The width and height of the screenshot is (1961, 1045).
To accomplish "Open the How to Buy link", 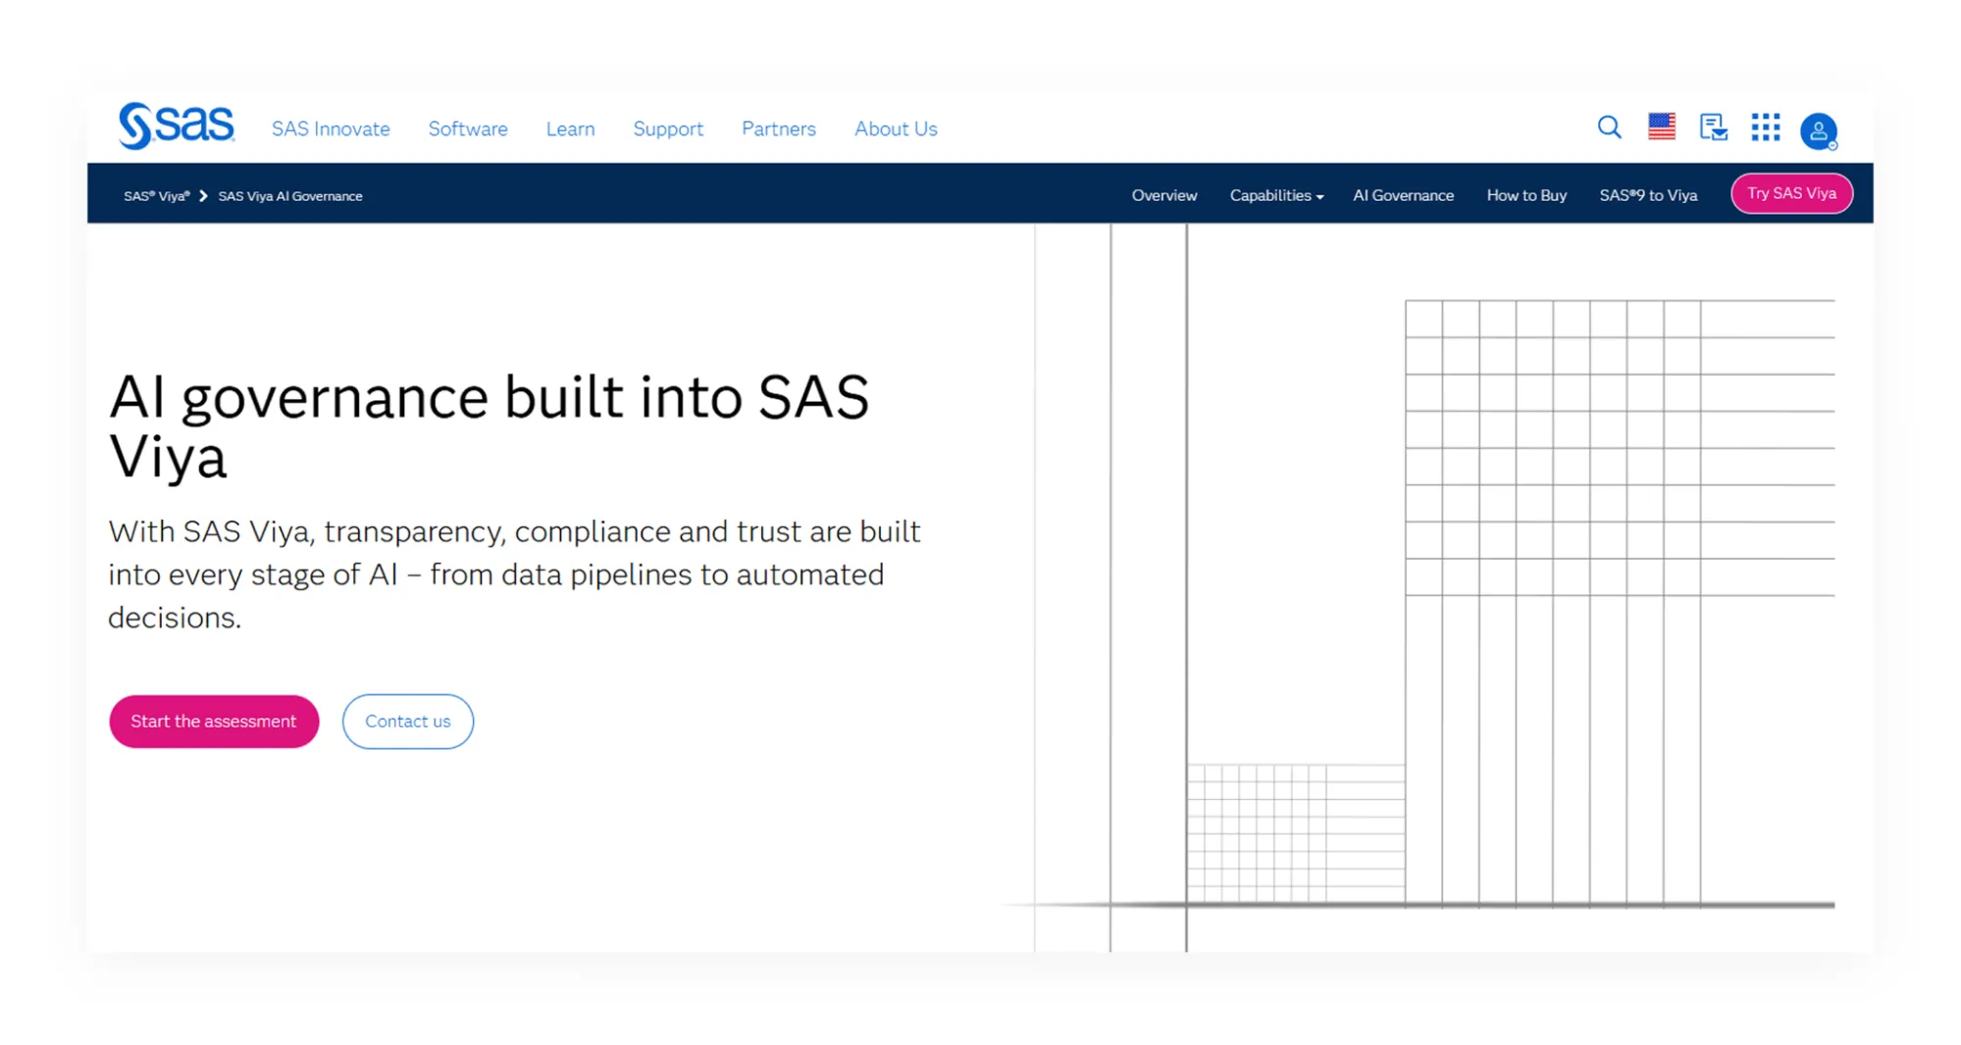I will click(1526, 195).
